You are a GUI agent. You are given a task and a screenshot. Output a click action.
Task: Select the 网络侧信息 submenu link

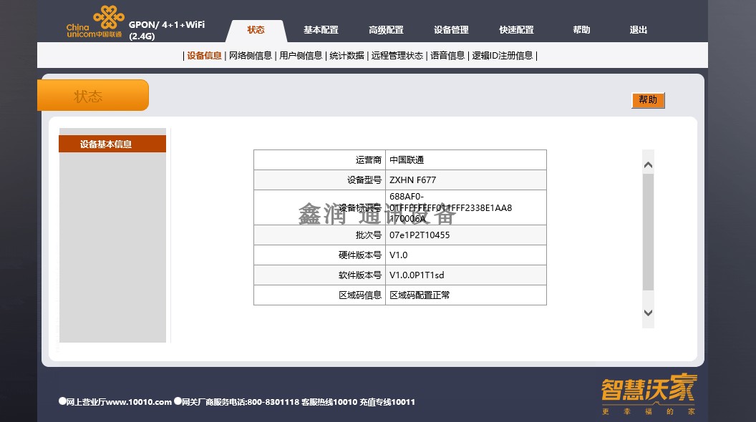click(x=251, y=55)
